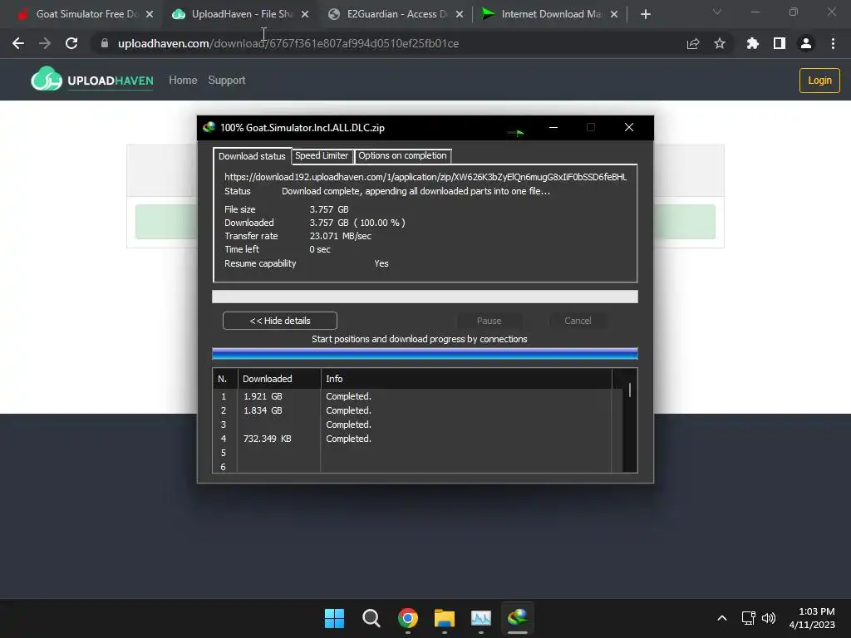Click the Hide details button
The width and height of the screenshot is (851, 638).
tap(280, 321)
